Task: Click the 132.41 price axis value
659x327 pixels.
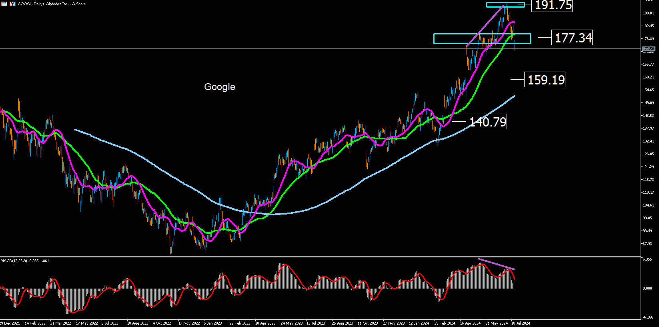Action: pos(648,141)
